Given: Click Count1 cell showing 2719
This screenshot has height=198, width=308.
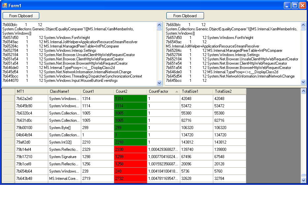Looking at the screenshot, I should click(97, 179).
